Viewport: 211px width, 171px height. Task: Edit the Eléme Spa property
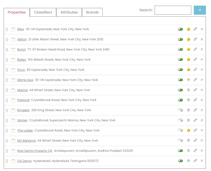(195, 80)
